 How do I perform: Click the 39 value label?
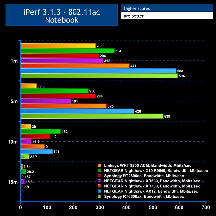pos(34,127)
